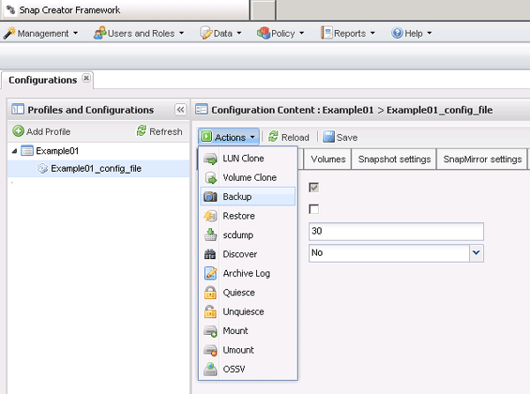Click the OSSV icon
530x394 pixels.
(x=210, y=369)
